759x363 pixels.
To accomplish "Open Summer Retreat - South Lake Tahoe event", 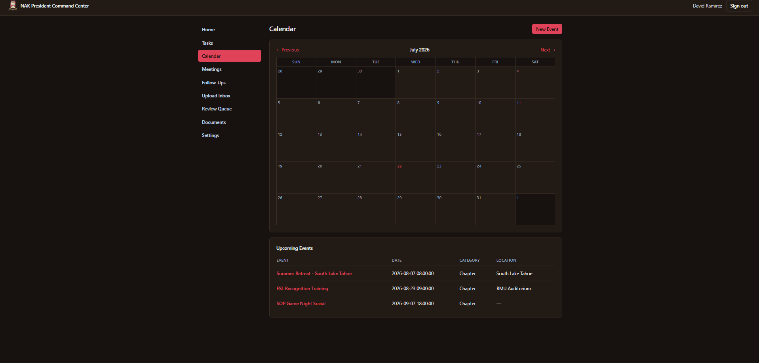I will 314,274.
